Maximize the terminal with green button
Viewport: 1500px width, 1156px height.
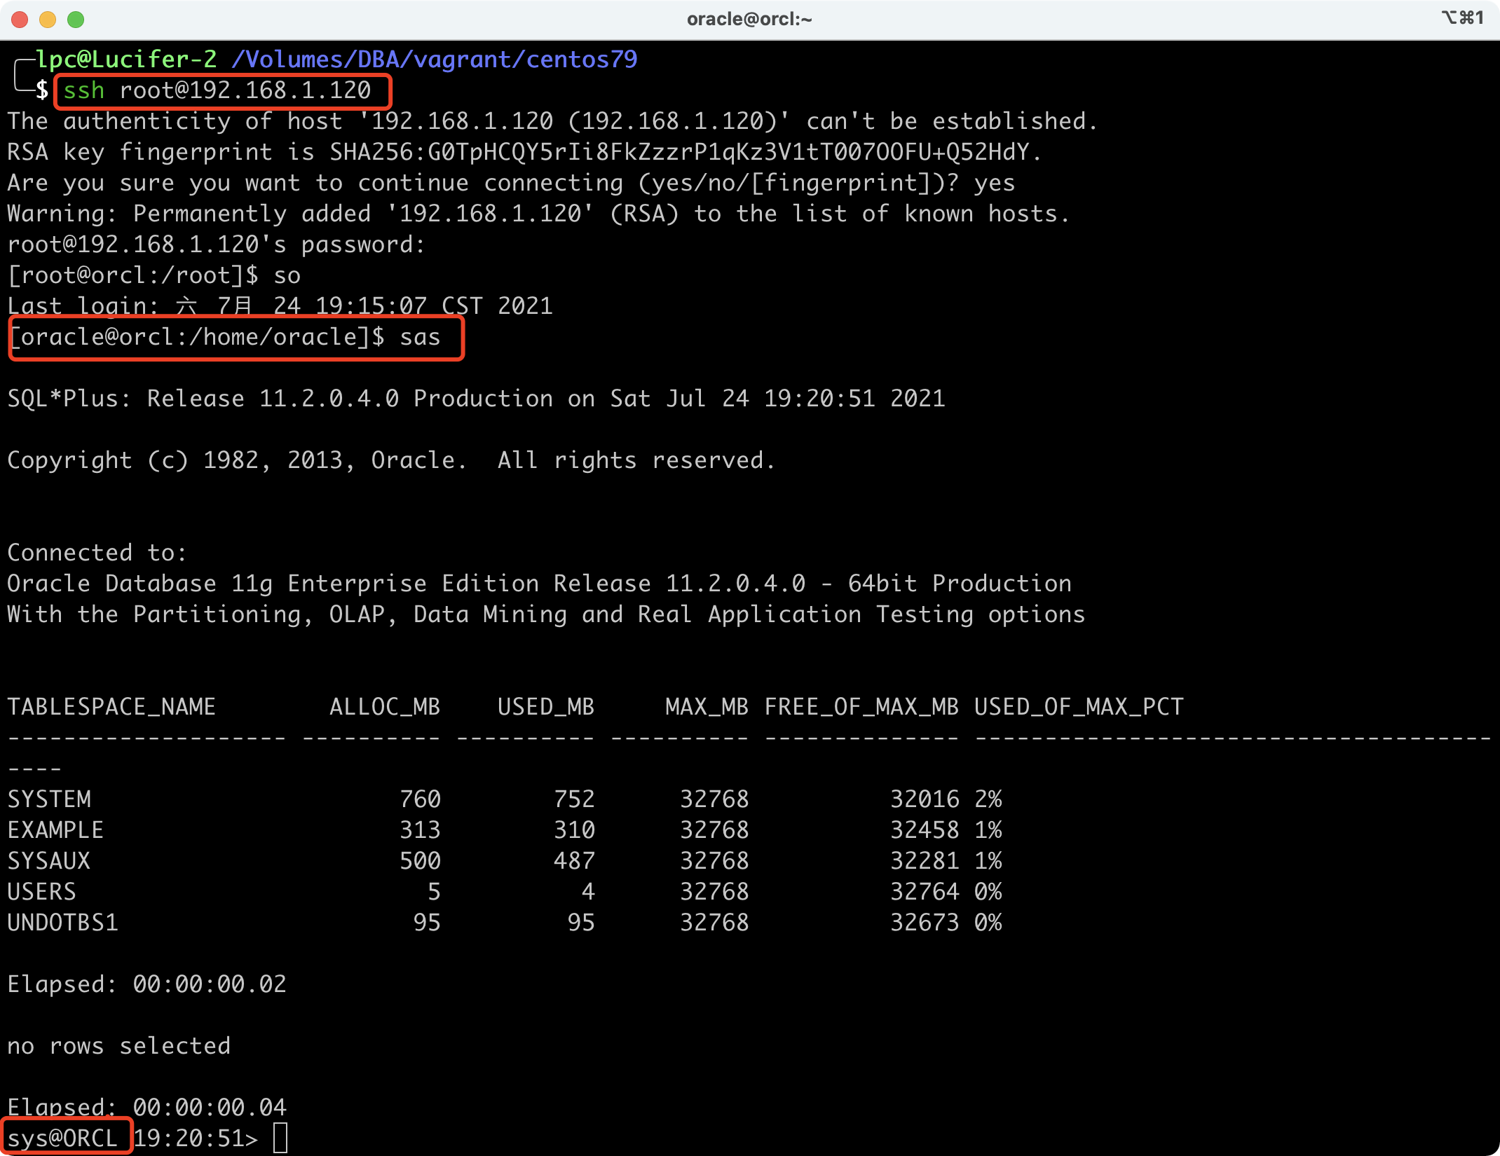tap(76, 20)
